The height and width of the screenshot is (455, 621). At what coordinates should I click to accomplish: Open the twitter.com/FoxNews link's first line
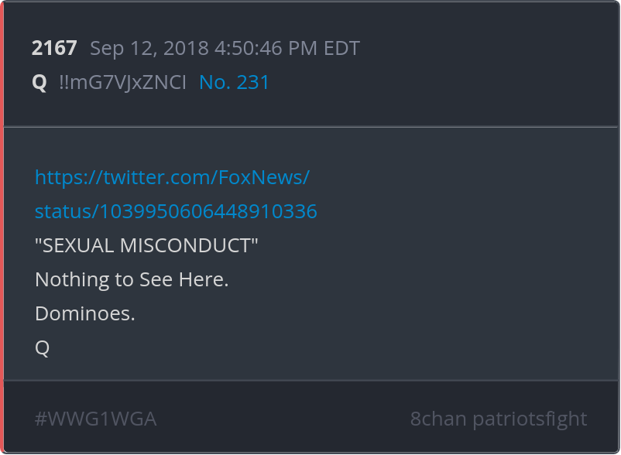(172, 177)
